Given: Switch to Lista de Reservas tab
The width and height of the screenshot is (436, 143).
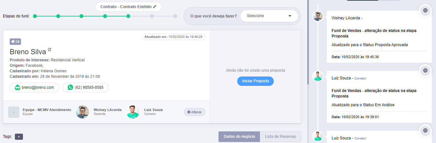Looking at the screenshot, I should pyautogui.click(x=280, y=137).
